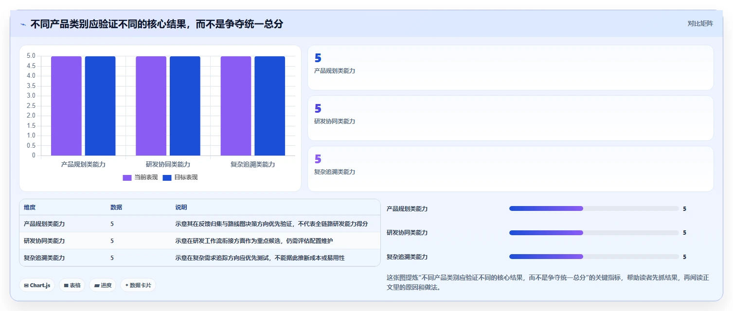Click the lightning icon beside the title
Screen dimensions: 733x311
point(23,24)
